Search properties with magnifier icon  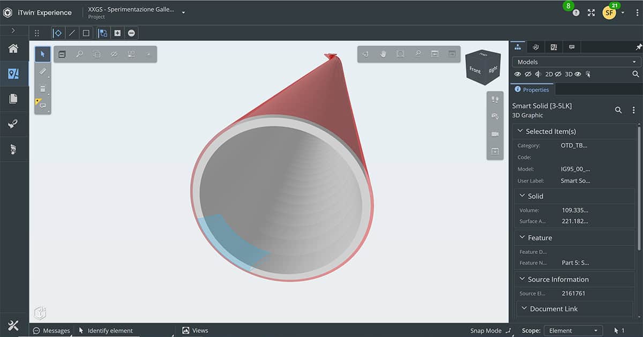coord(618,110)
